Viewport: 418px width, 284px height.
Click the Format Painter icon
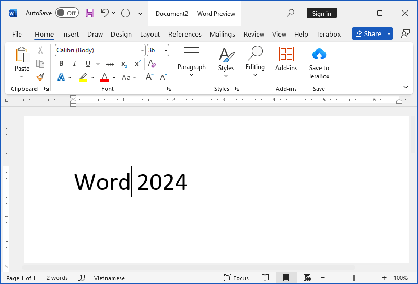(x=40, y=77)
